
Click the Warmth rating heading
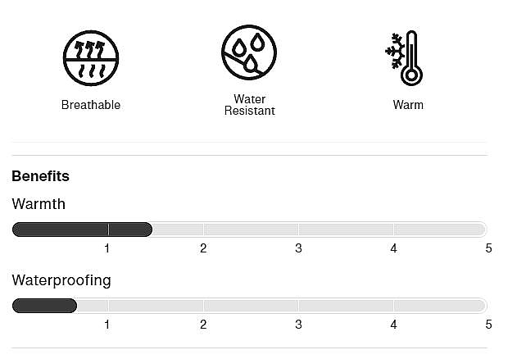point(39,203)
